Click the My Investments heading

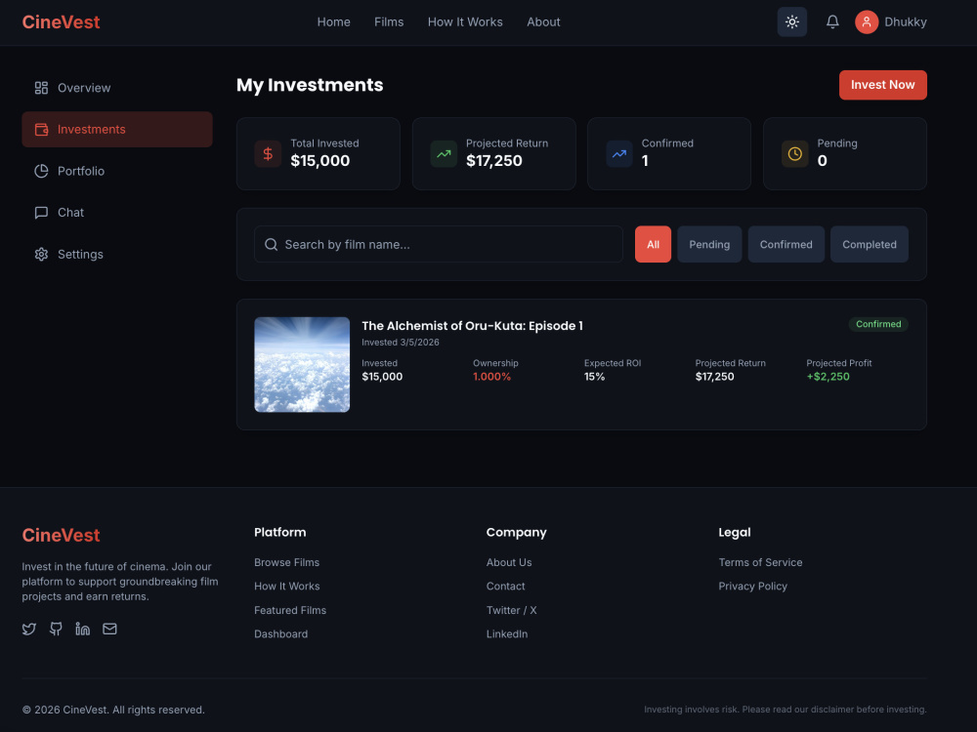310,85
